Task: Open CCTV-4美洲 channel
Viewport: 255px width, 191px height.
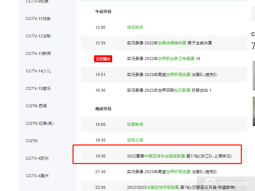Action: (37, 176)
